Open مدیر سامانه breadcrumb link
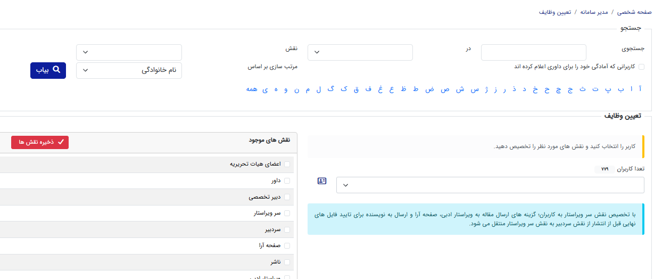The width and height of the screenshot is (654, 279). click(594, 12)
